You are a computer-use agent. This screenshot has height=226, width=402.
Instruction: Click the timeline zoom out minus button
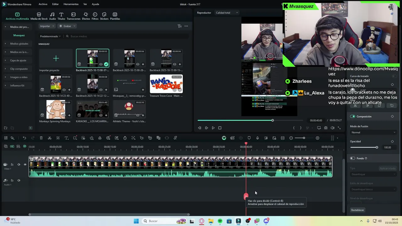click(x=291, y=138)
